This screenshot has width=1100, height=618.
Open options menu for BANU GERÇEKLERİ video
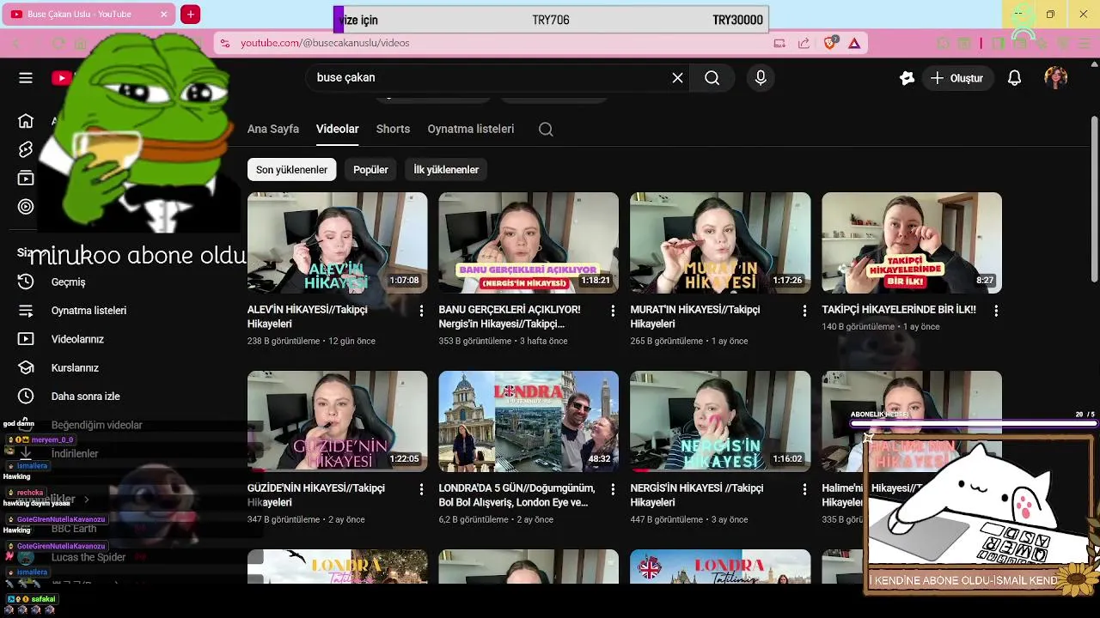(x=613, y=311)
